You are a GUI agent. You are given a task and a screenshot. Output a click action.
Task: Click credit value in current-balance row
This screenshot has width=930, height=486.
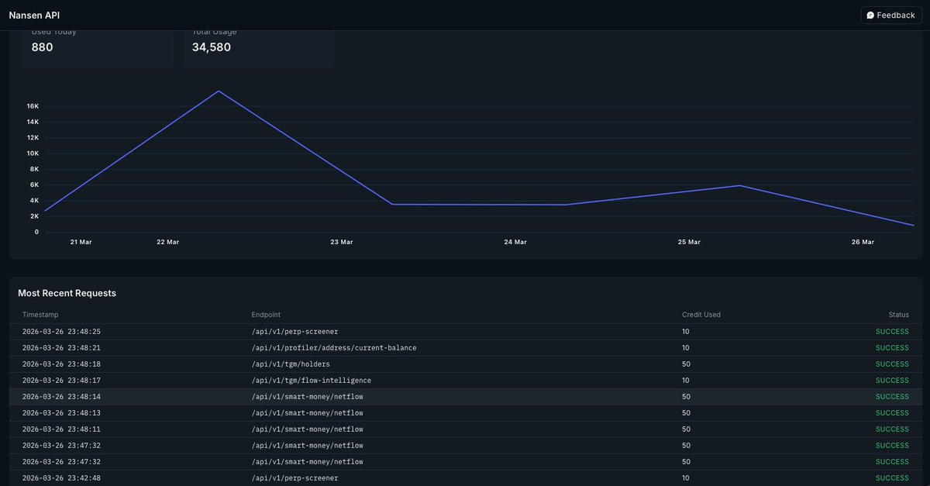[x=686, y=348]
